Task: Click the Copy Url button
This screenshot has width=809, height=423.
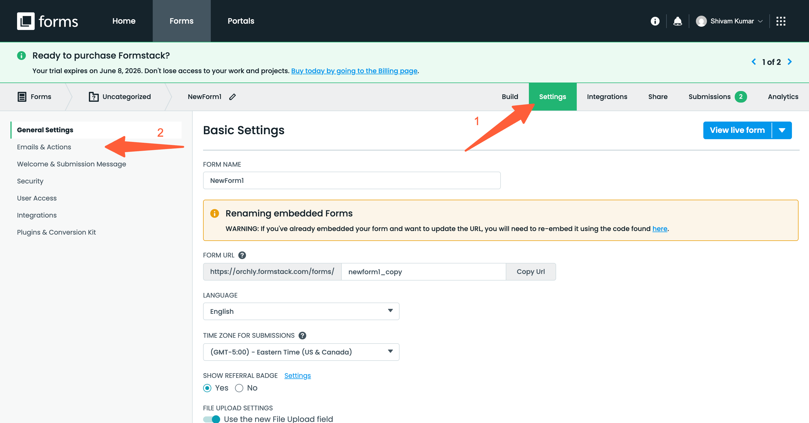Action: pyautogui.click(x=531, y=272)
